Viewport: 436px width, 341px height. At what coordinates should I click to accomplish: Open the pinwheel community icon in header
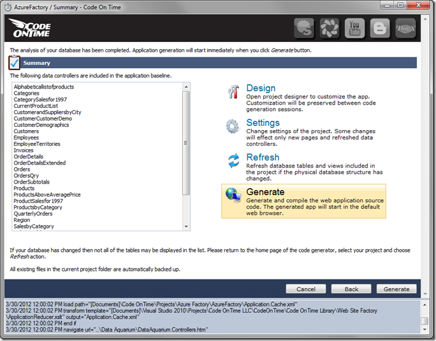330,28
